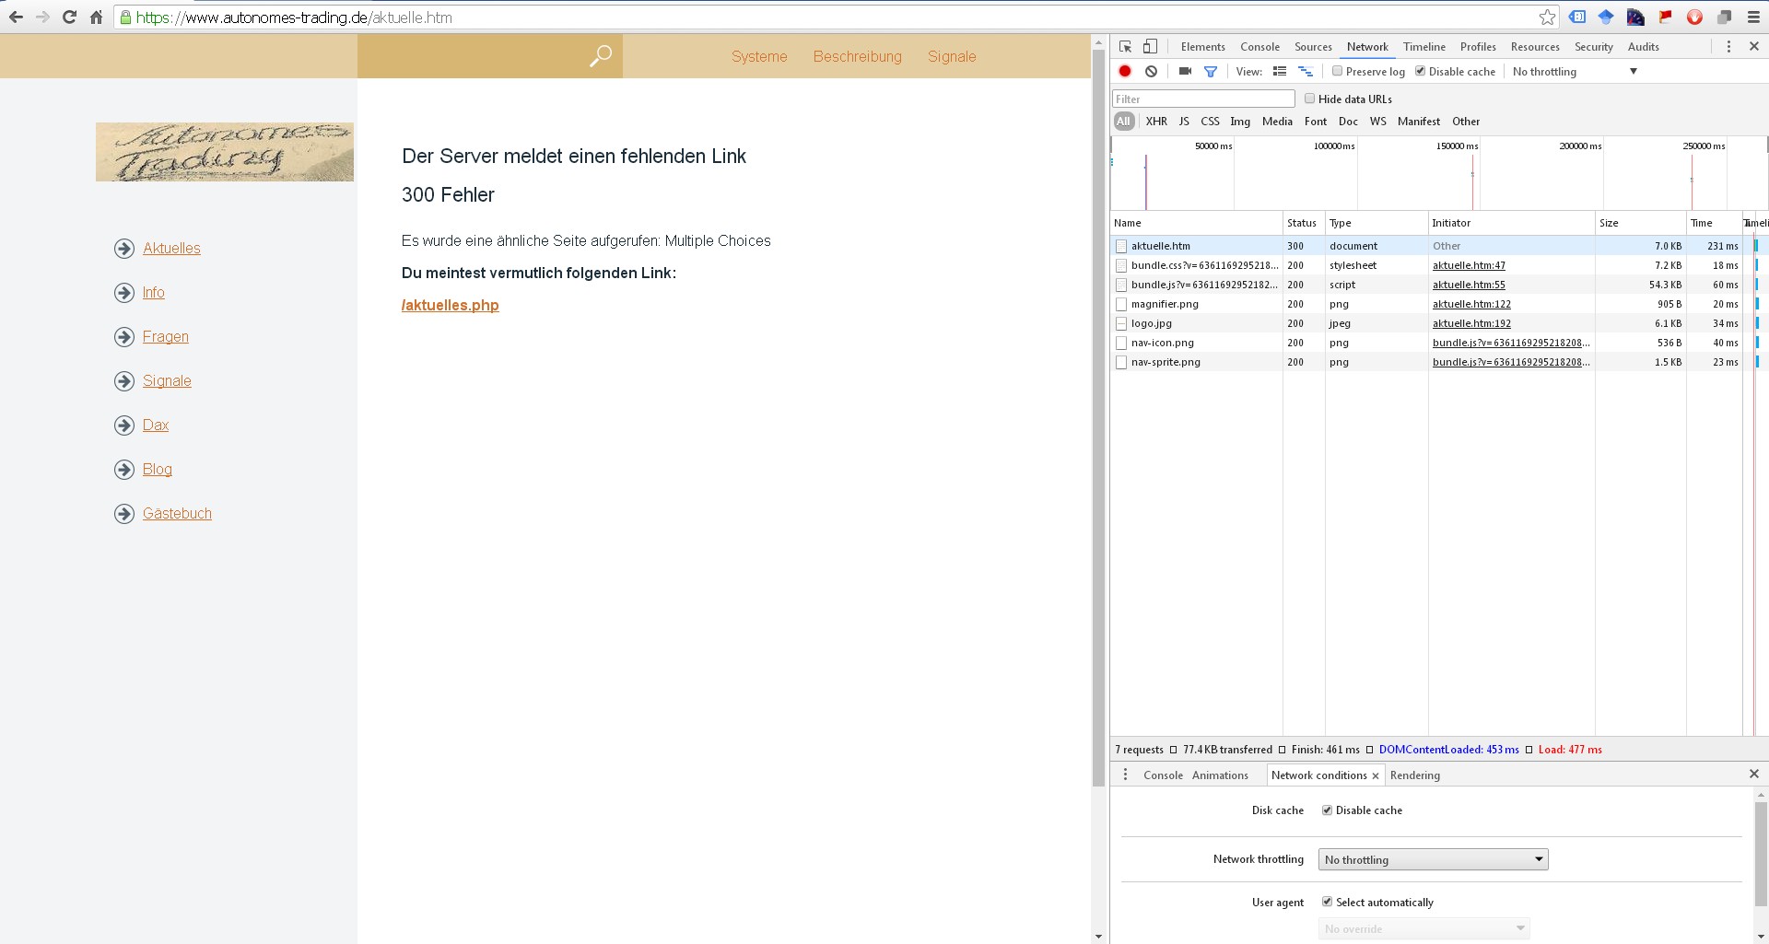Open the drawer more tabs menu
1769x944 pixels.
[x=1125, y=775]
